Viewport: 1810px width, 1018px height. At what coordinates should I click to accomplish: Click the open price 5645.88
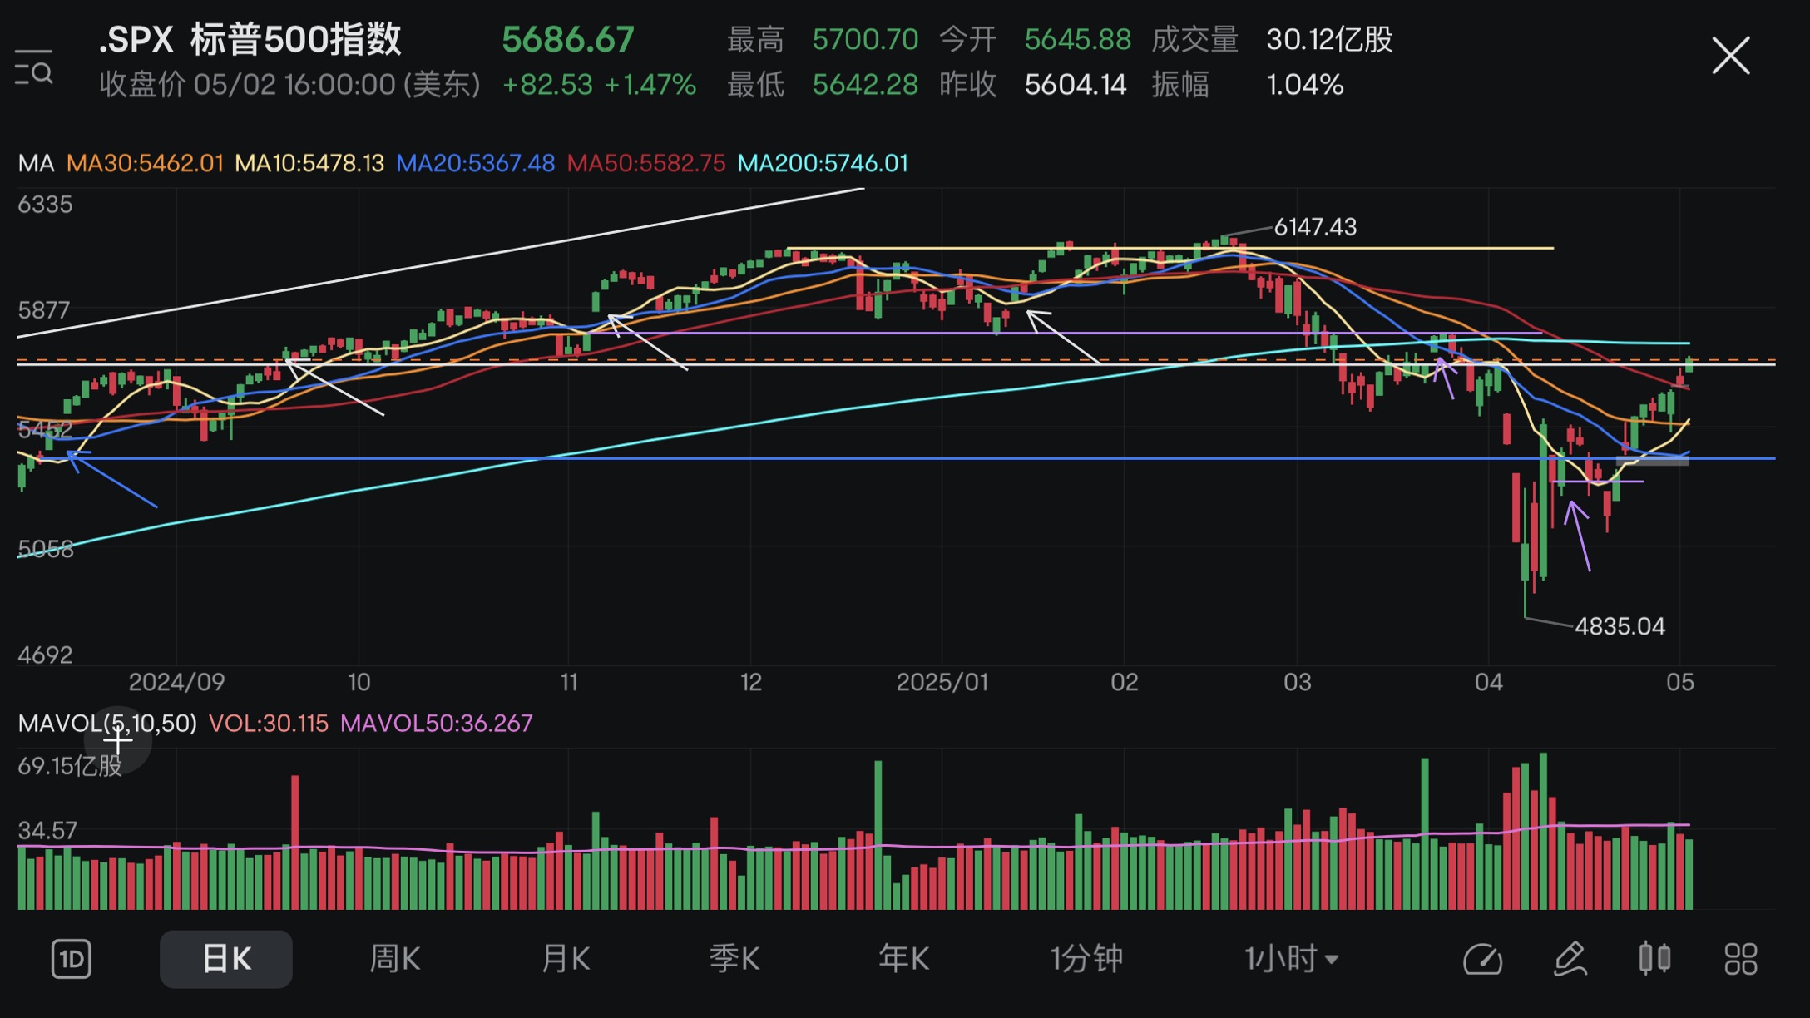click(x=1077, y=39)
